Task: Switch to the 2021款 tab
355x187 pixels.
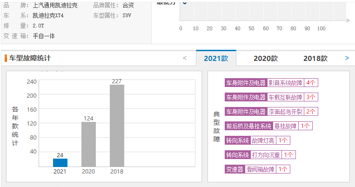Action: pyautogui.click(x=216, y=59)
